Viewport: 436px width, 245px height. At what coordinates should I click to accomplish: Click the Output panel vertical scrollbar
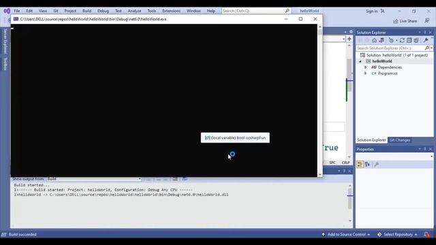349,203
